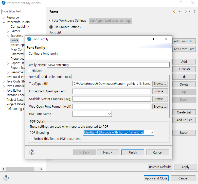Image resolution: width=198 pixels, height=184 pixels.
Task: Click the tree scrollbar right arrow
Action: coord(41,169)
